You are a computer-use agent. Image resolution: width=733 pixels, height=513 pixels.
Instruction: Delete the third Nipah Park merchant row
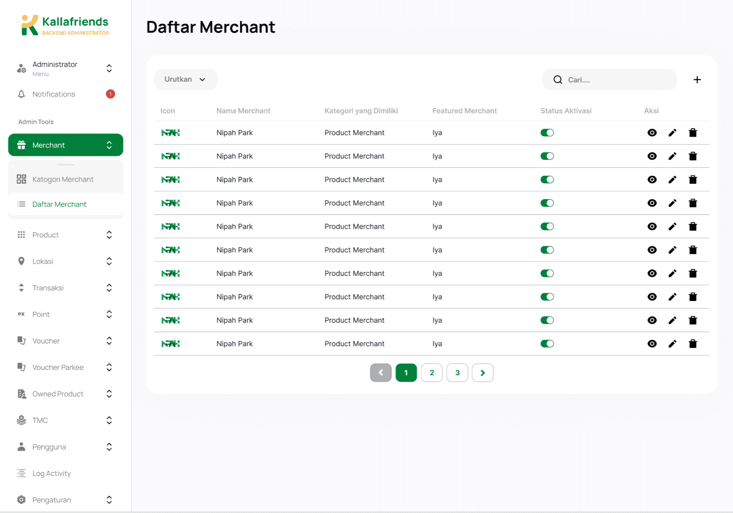(x=693, y=180)
